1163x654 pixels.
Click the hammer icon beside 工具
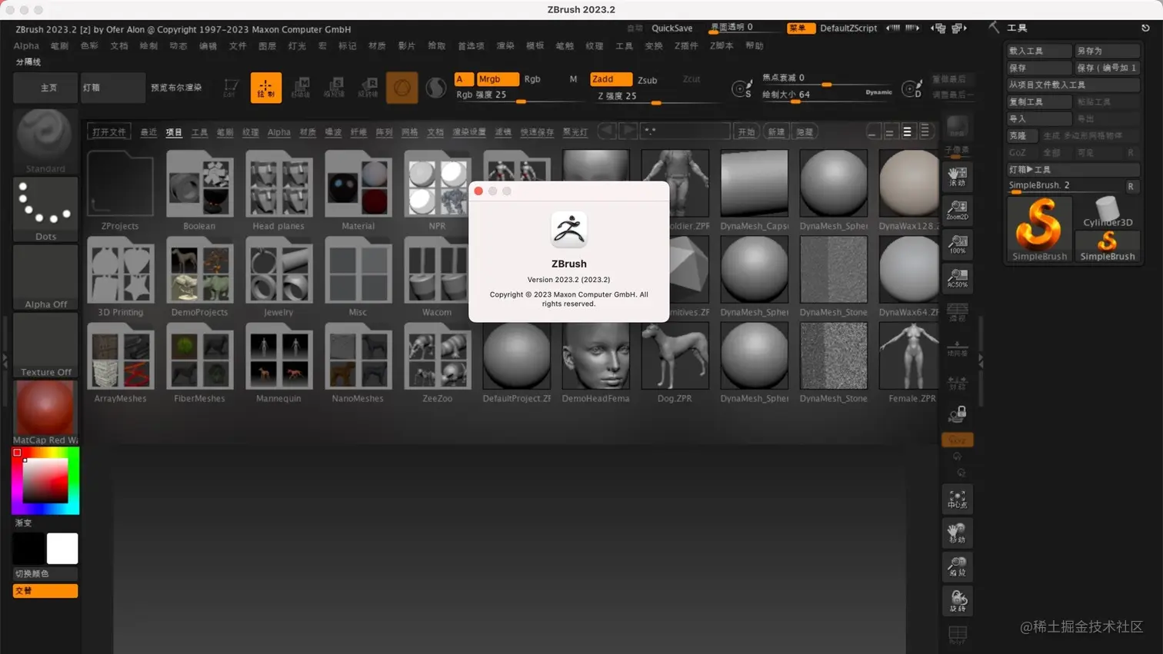(994, 28)
